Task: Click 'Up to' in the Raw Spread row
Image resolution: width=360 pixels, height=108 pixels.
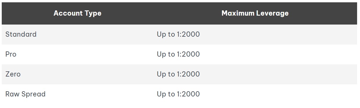Action: tap(166, 94)
